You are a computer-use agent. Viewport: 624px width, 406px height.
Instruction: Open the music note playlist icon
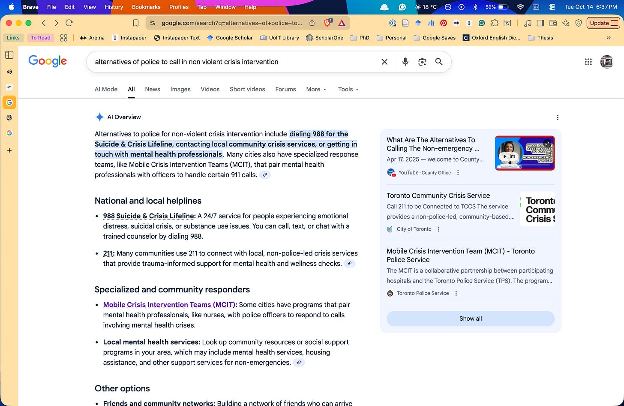click(x=528, y=23)
